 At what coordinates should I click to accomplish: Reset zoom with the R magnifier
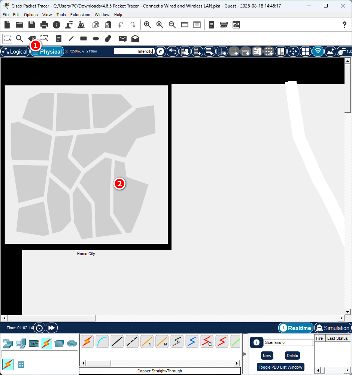(160, 25)
